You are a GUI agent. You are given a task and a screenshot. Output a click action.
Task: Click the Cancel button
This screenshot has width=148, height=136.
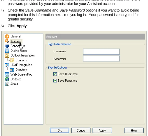click(81, 131)
